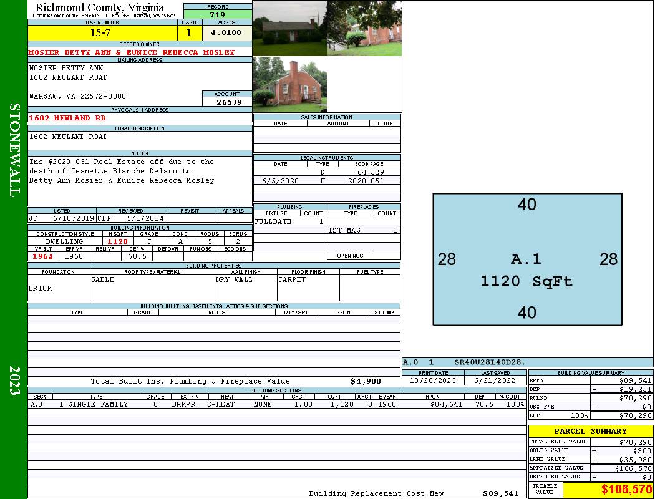The width and height of the screenshot is (655, 499).
Task: Select C-HEAT heat type cell
Action: coord(221,404)
